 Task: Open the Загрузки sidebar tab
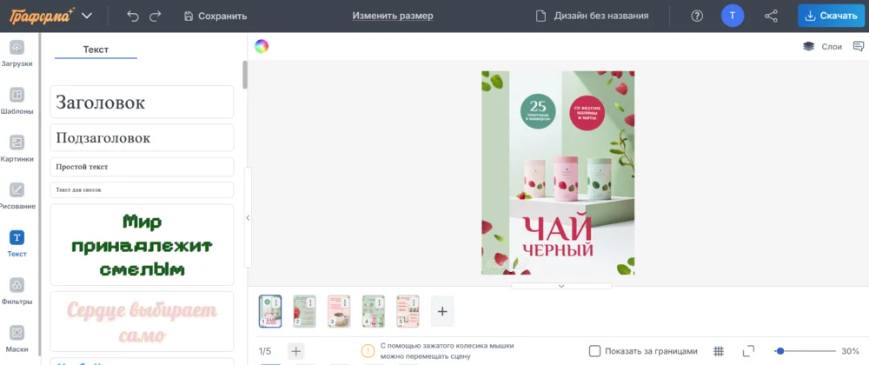coord(17,53)
